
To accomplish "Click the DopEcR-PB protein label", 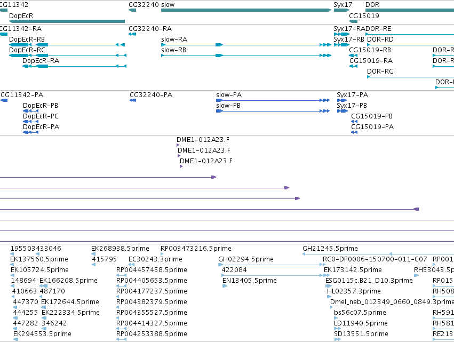I will pos(41,106).
